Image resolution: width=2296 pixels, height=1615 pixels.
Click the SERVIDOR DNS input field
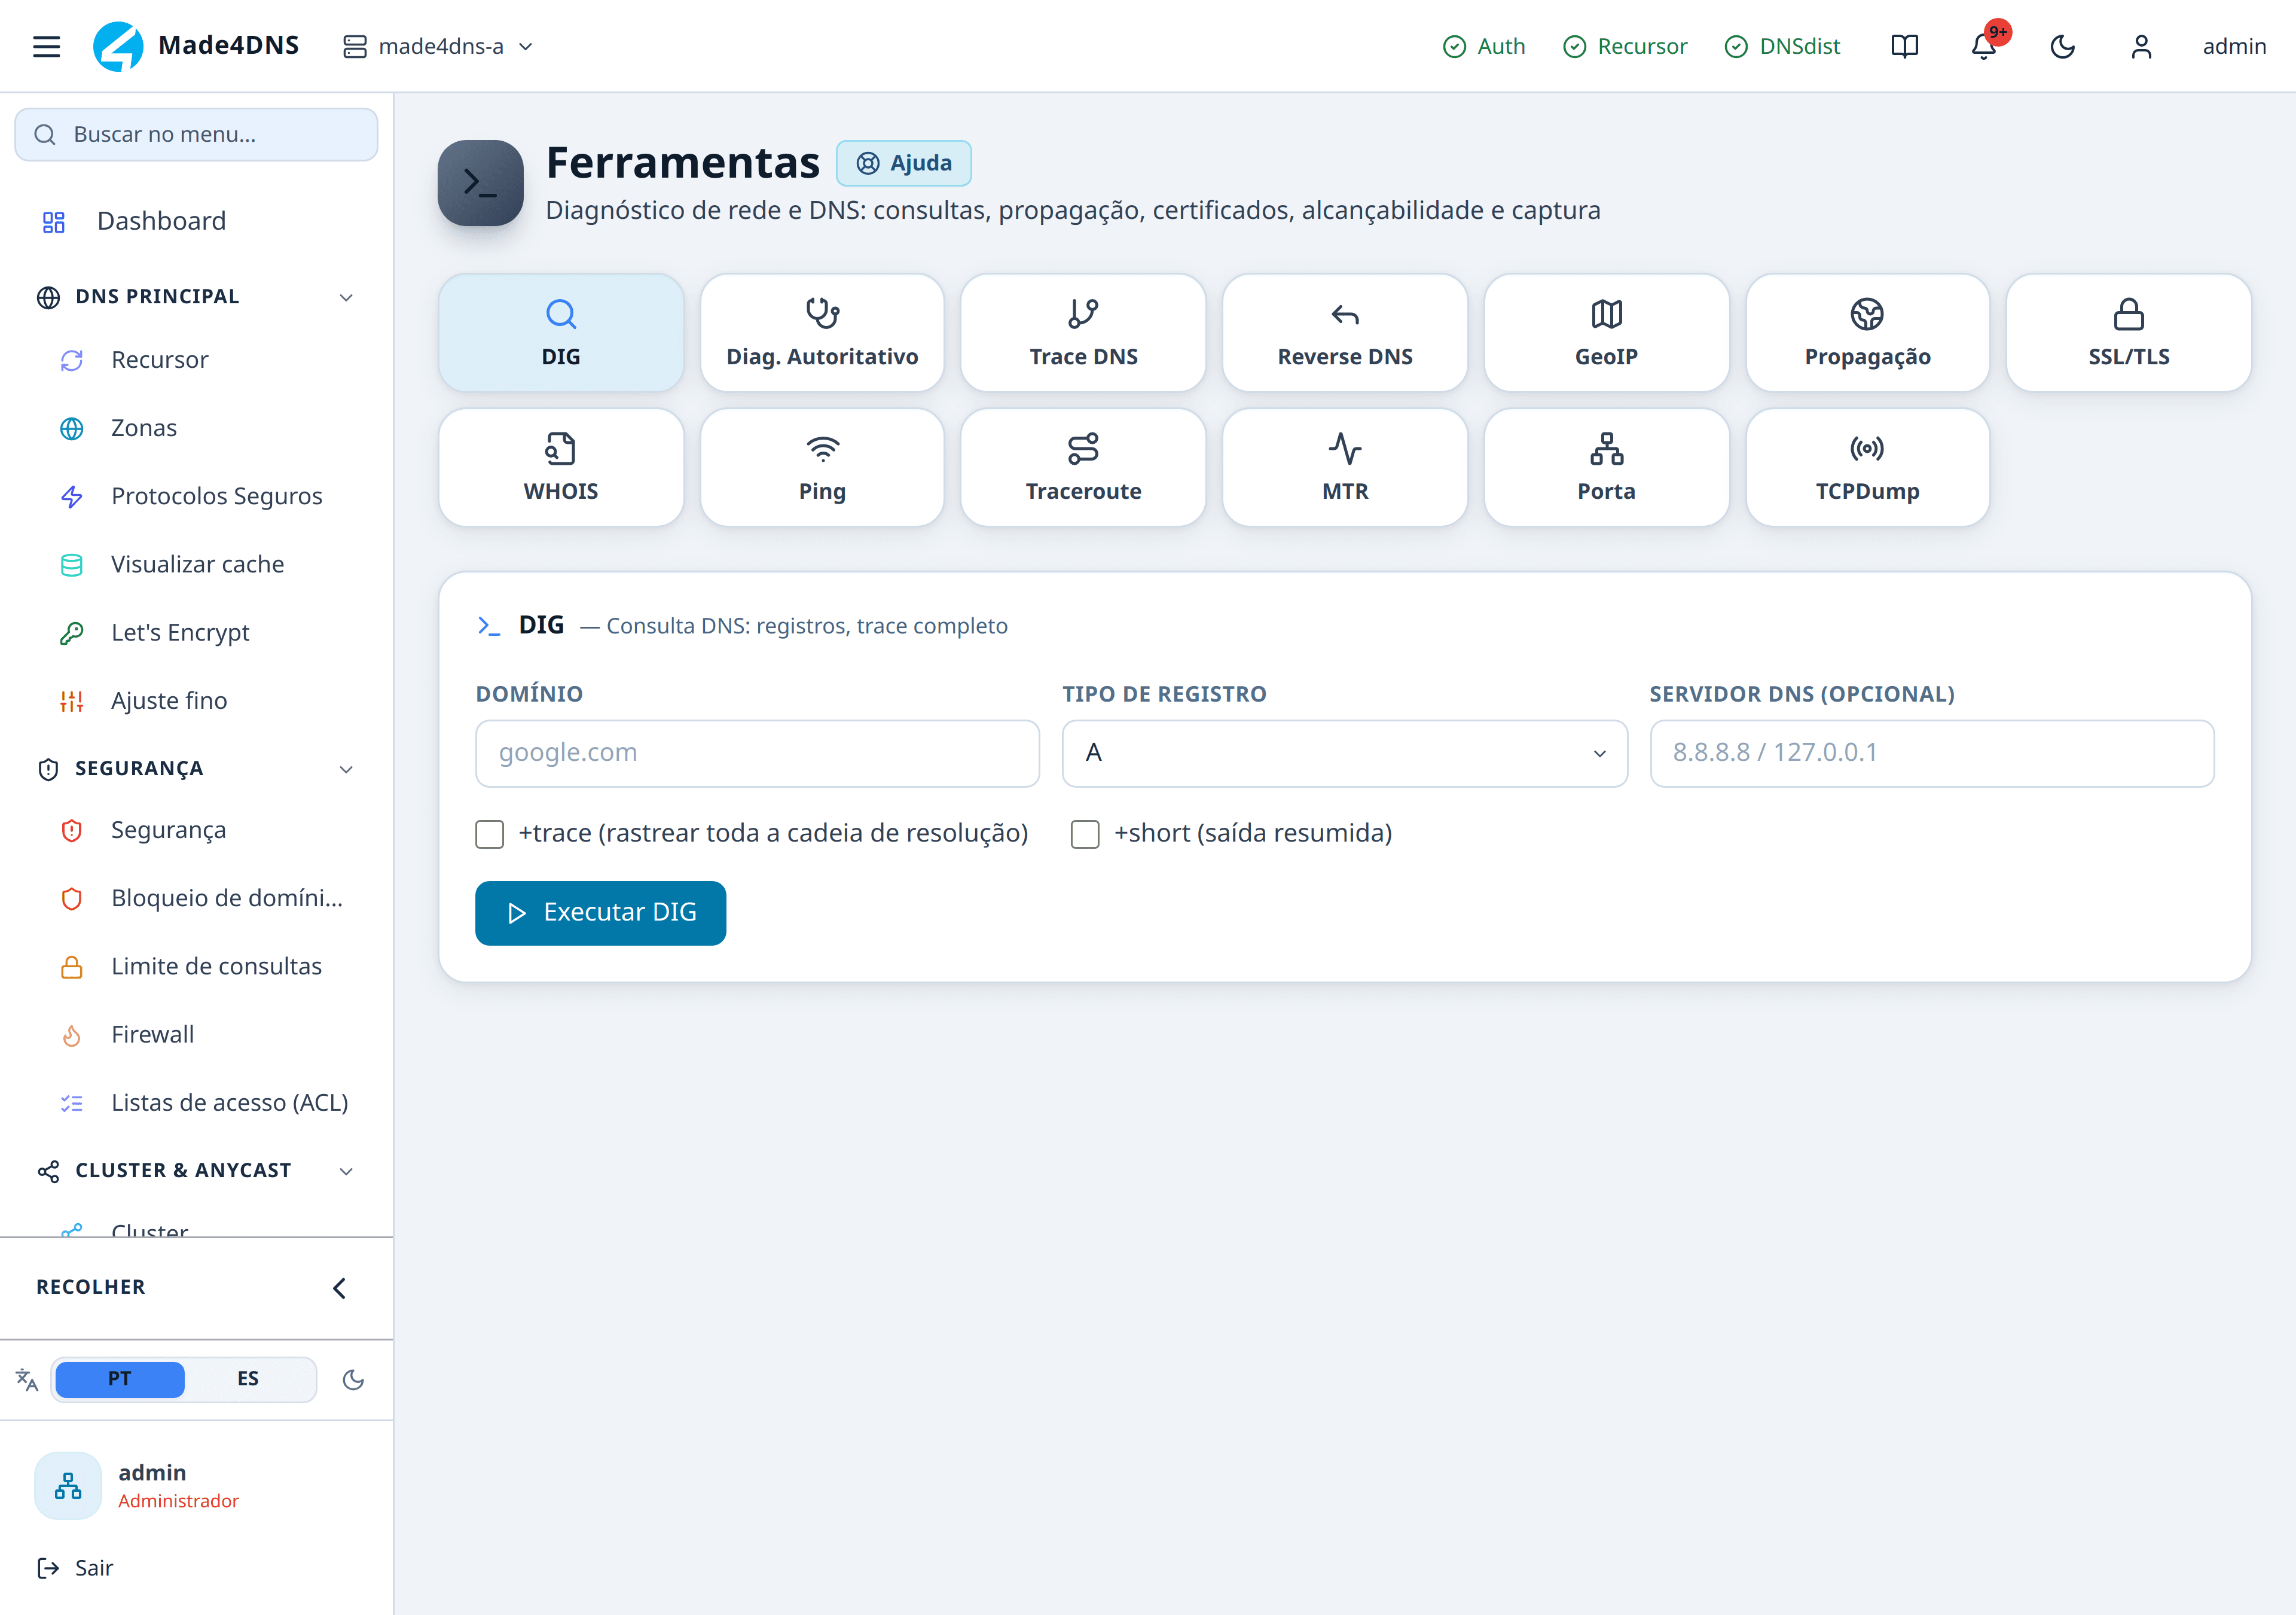[1932, 754]
